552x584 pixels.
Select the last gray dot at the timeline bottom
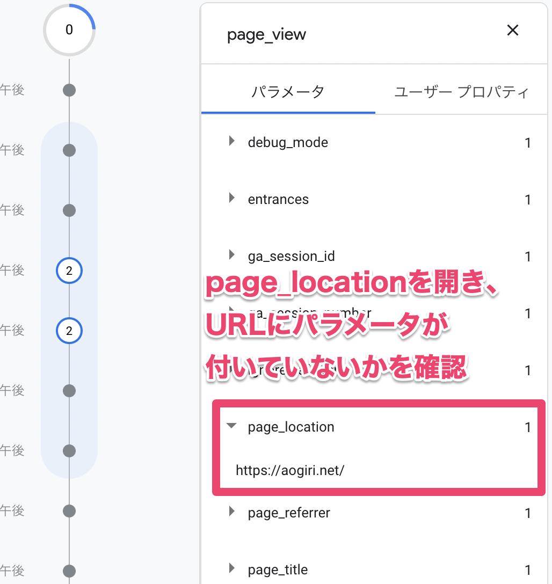pyautogui.click(x=69, y=571)
